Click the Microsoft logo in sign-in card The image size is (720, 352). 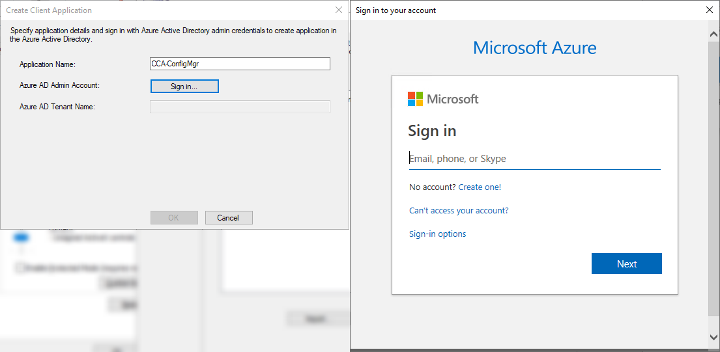click(x=443, y=99)
